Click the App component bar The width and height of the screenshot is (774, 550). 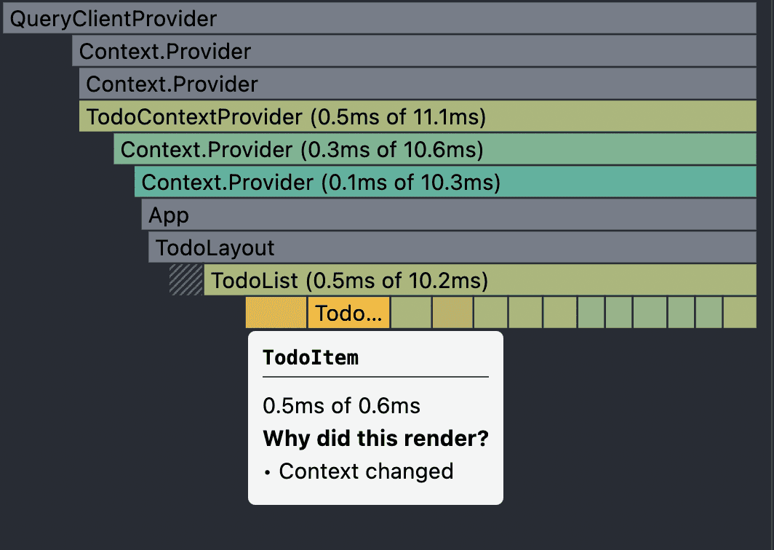coord(449,215)
